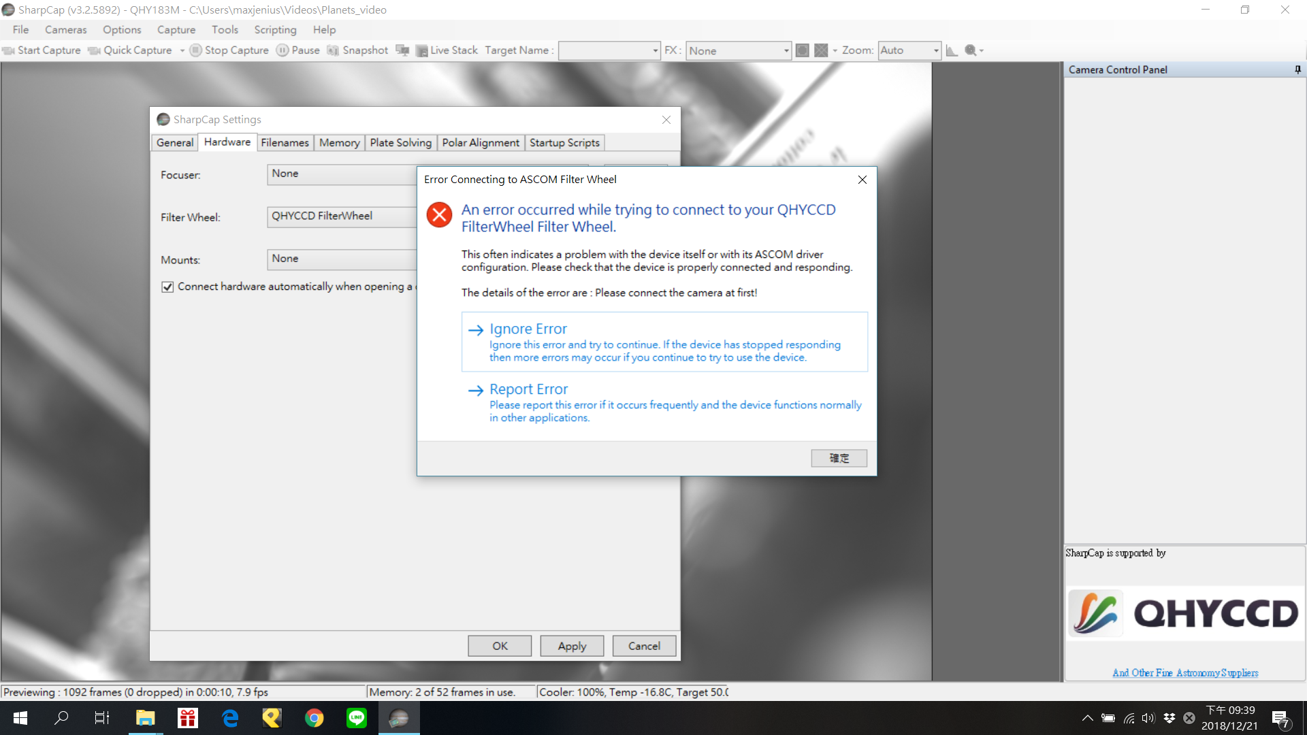Open the Wi-Fi network tray icon
Image resolution: width=1307 pixels, height=735 pixels.
coord(1129,718)
